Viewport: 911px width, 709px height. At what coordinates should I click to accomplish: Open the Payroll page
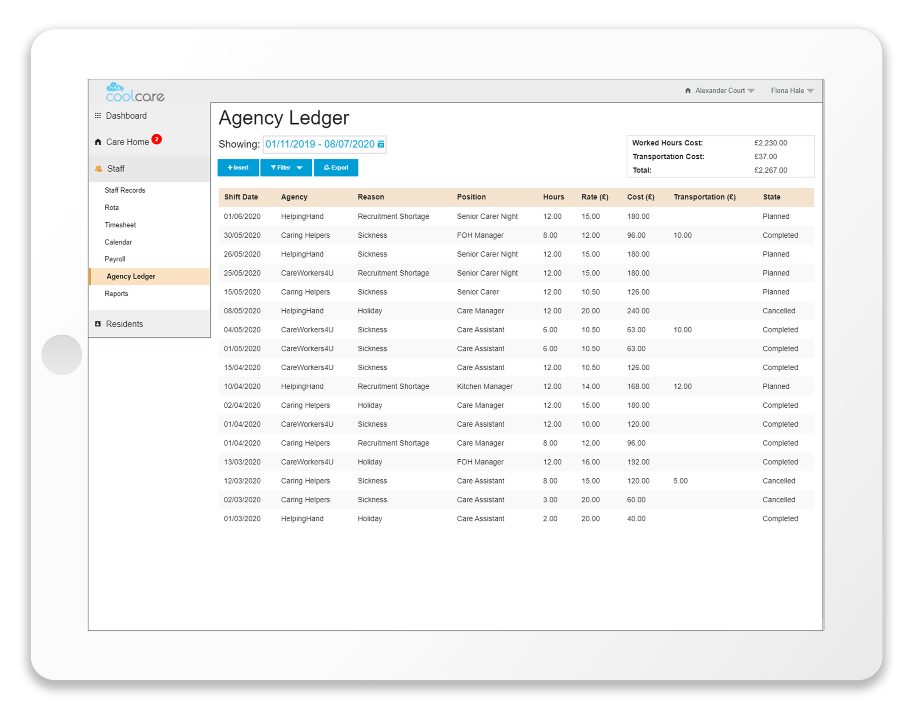pyautogui.click(x=115, y=259)
